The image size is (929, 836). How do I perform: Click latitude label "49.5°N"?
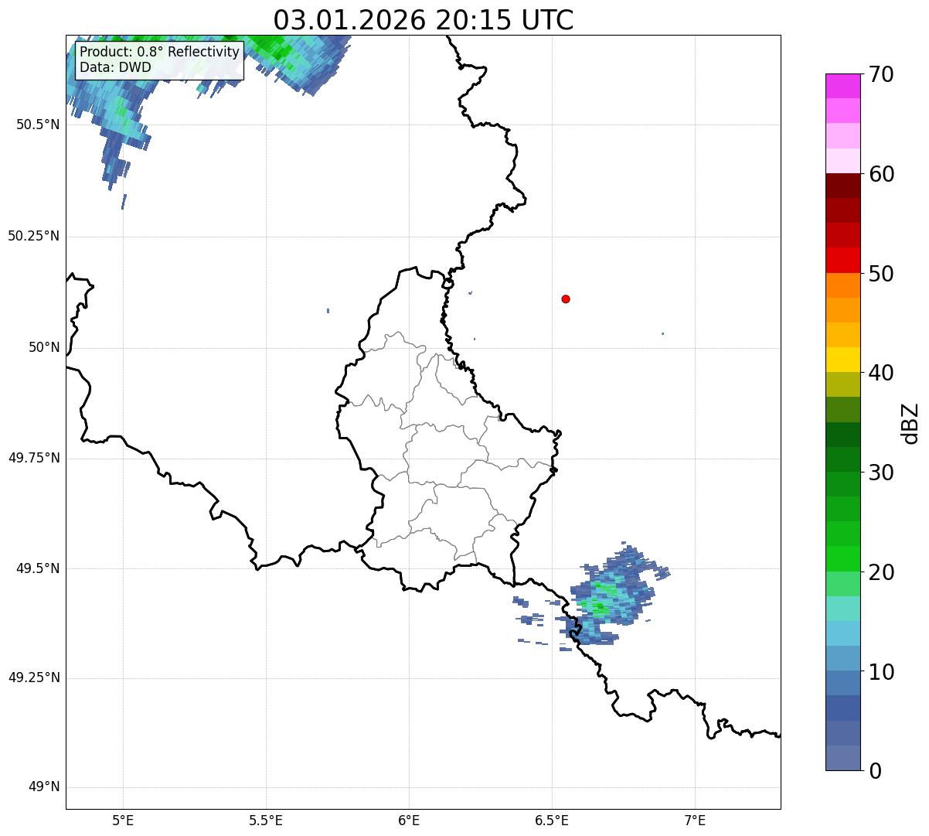pos(38,568)
